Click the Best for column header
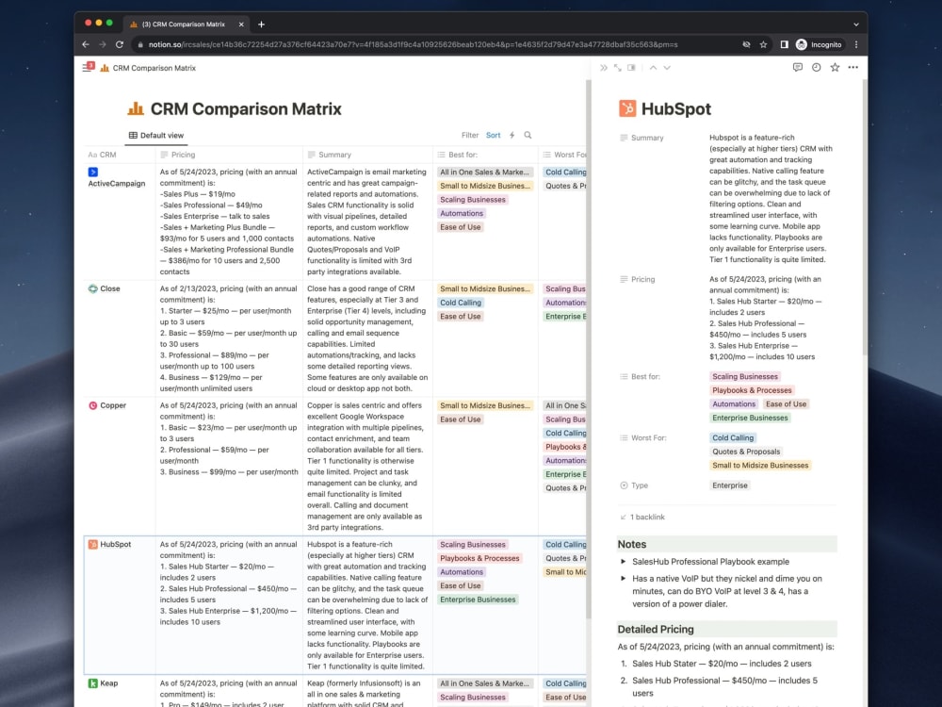Screen dimensions: 942x707 pyautogui.click(x=485, y=155)
